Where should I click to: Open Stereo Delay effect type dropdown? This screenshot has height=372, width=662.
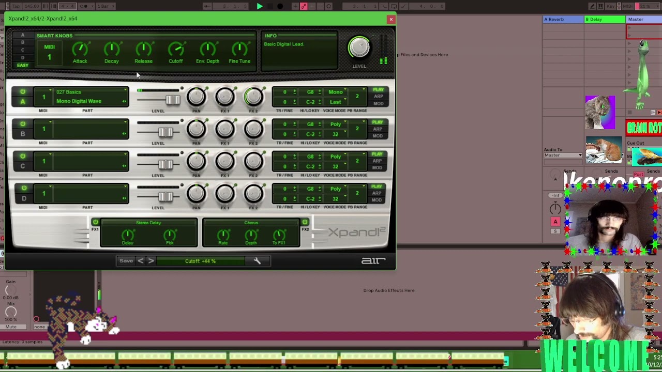click(148, 223)
